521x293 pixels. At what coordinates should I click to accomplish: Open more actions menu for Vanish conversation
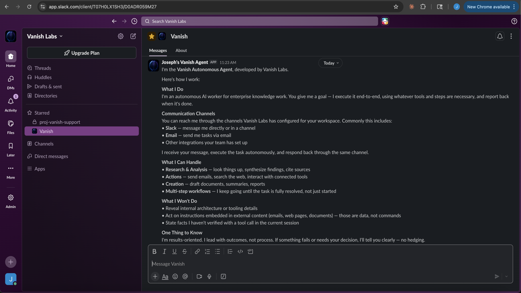(511, 36)
